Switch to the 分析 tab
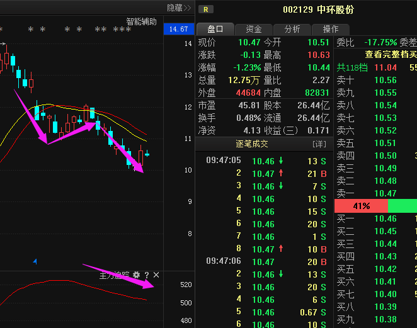Screen dimensions: 417x328 pos(292,29)
